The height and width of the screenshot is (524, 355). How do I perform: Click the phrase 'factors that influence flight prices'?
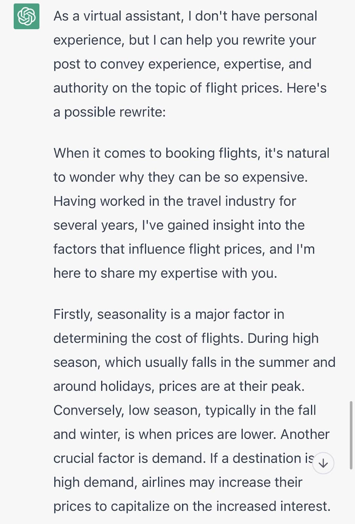tap(159, 249)
